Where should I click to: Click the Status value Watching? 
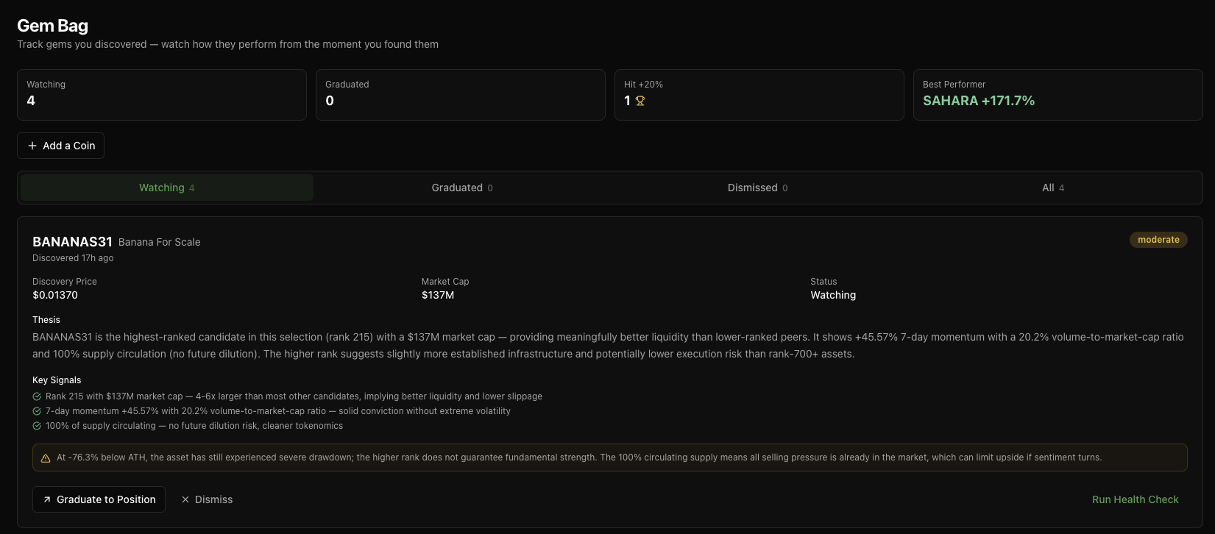(833, 295)
